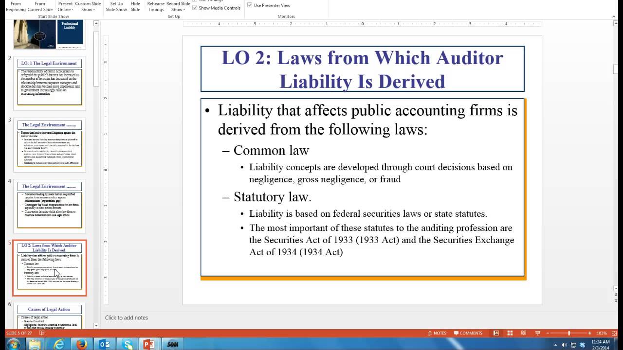
Task: Select slide 5 thumbnail Laws from Which Auditor
Action: 49,268
